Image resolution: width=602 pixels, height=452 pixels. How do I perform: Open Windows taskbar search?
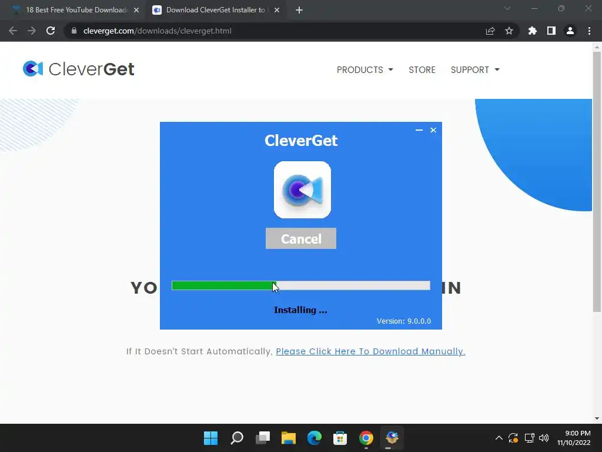tap(237, 438)
